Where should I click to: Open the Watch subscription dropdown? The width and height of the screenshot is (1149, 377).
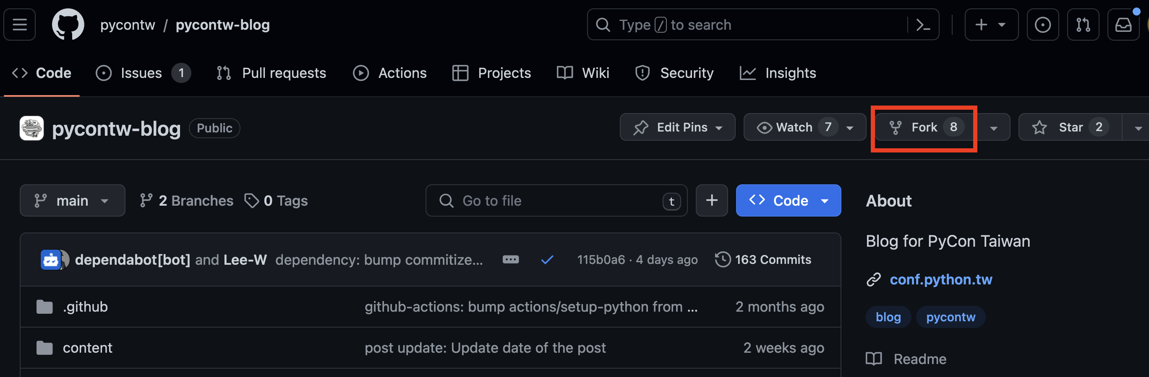(804, 127)
